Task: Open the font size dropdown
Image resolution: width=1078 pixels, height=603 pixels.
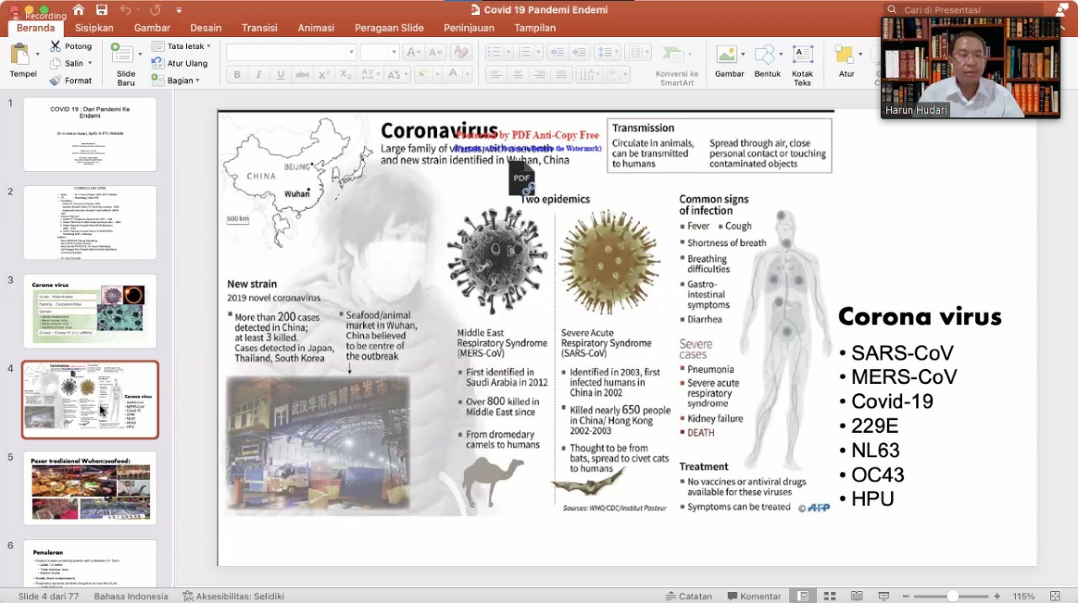Action: [x=393, y=52]
